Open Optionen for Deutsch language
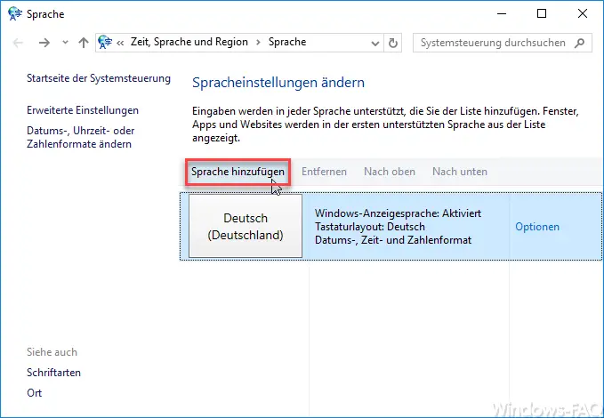Image resolution: width=604 pixels, height=418 pixels. point(537,227)
